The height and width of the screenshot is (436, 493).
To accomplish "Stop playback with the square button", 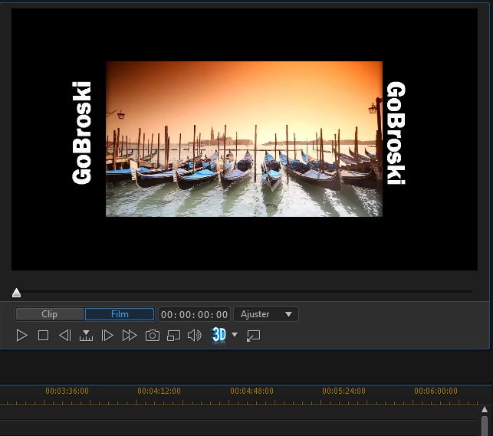I will [43, 336].
